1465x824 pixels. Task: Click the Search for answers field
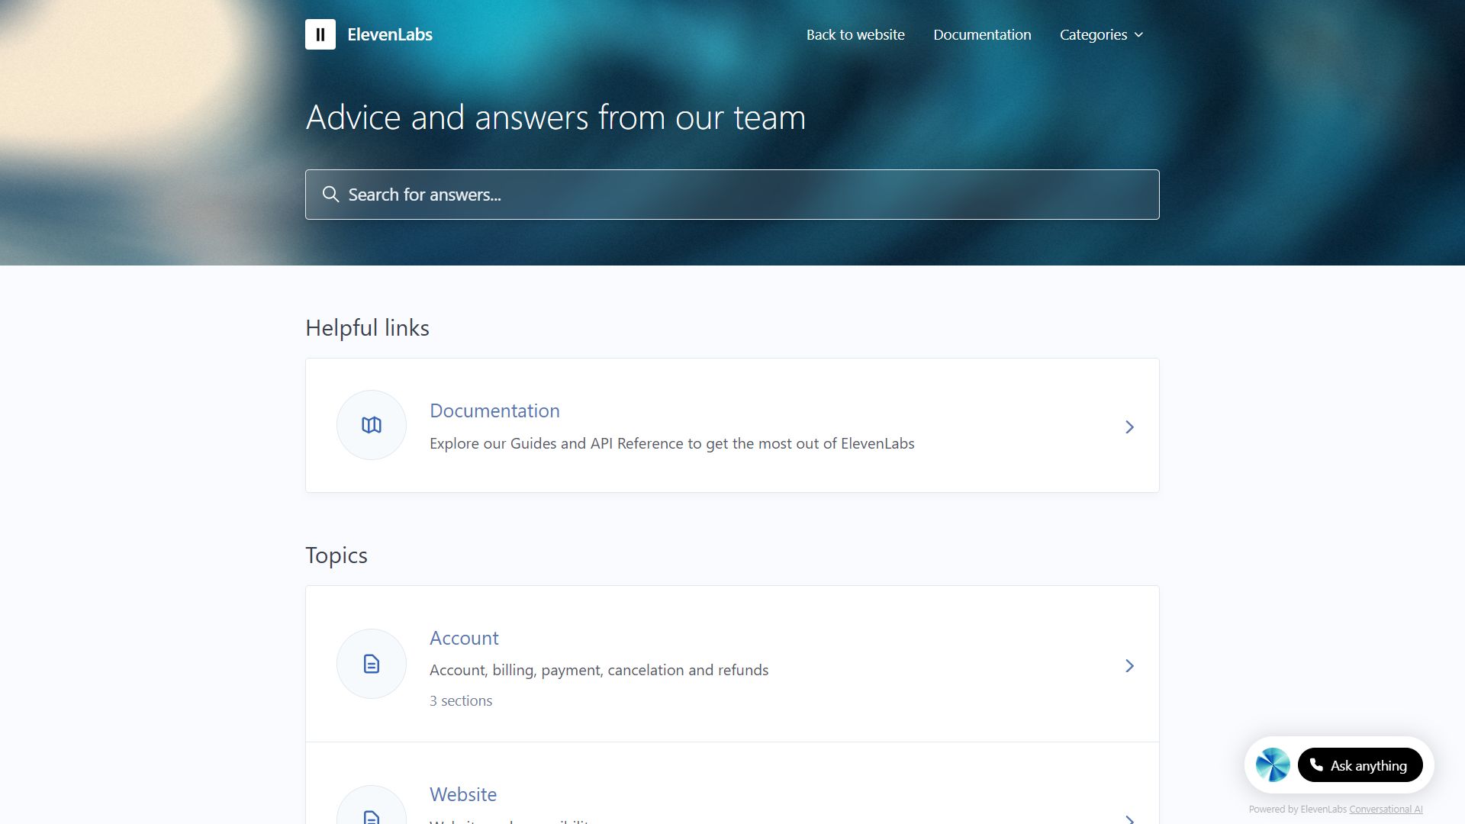pos(732,195)
